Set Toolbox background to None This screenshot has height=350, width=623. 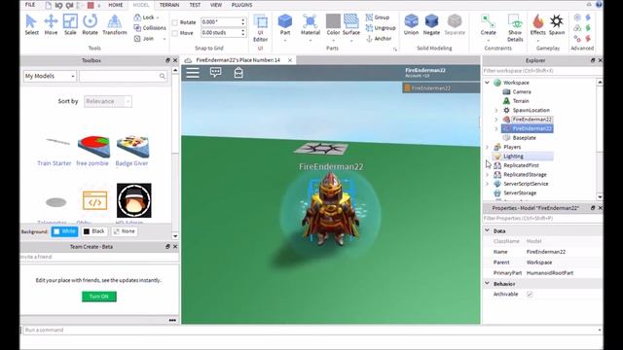pos(125,231)
